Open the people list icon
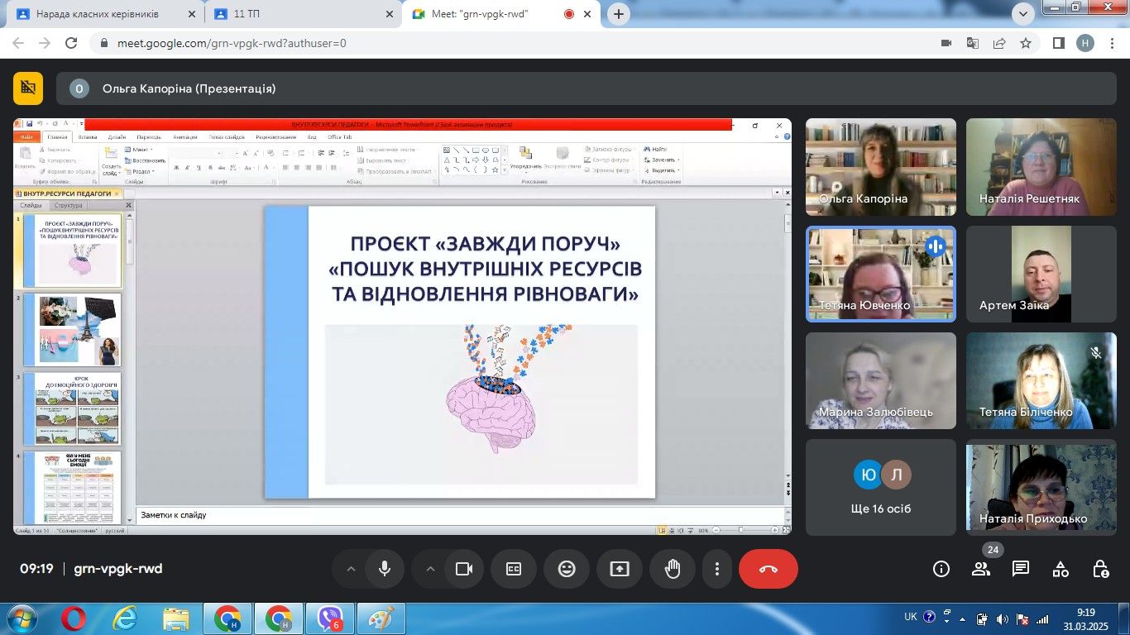 [981, 569]
